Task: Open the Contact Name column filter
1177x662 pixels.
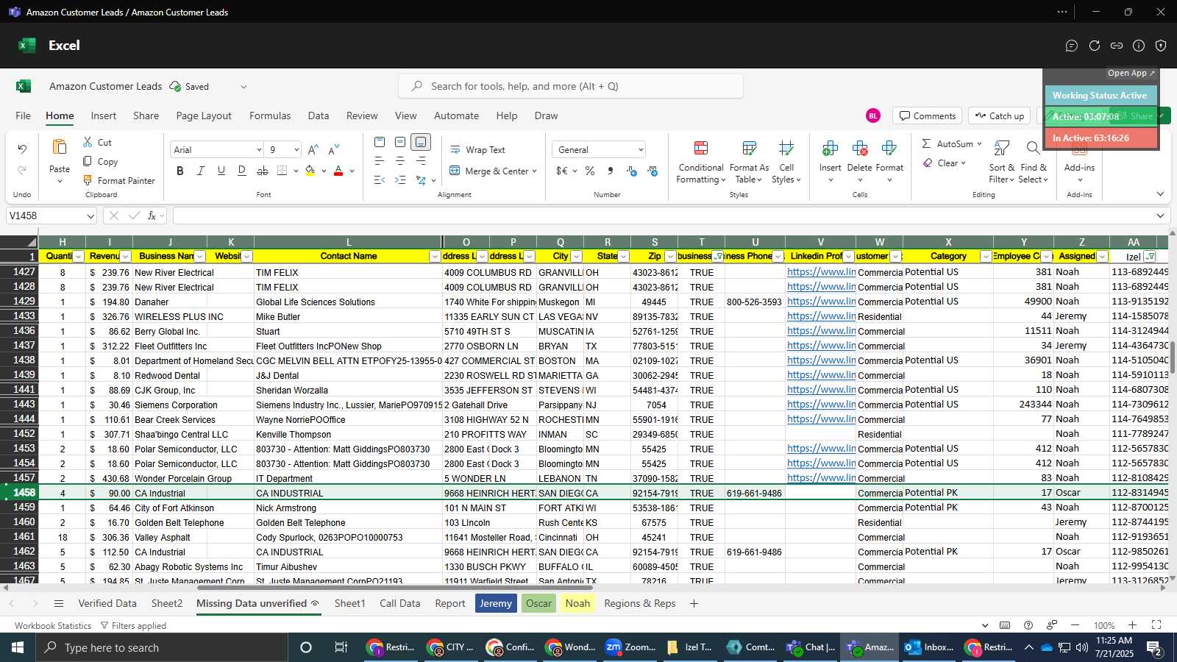Action: (x=435, y=257)
